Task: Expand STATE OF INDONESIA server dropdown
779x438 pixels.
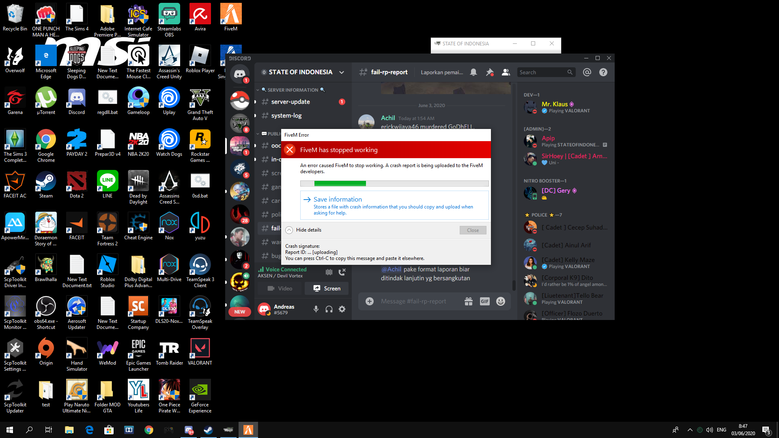Action: tap(342, 72)
